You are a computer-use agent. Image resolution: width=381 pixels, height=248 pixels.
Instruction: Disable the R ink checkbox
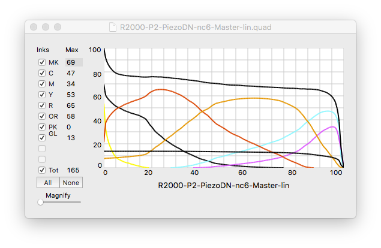pyautogui.click(x=42, y=105)
